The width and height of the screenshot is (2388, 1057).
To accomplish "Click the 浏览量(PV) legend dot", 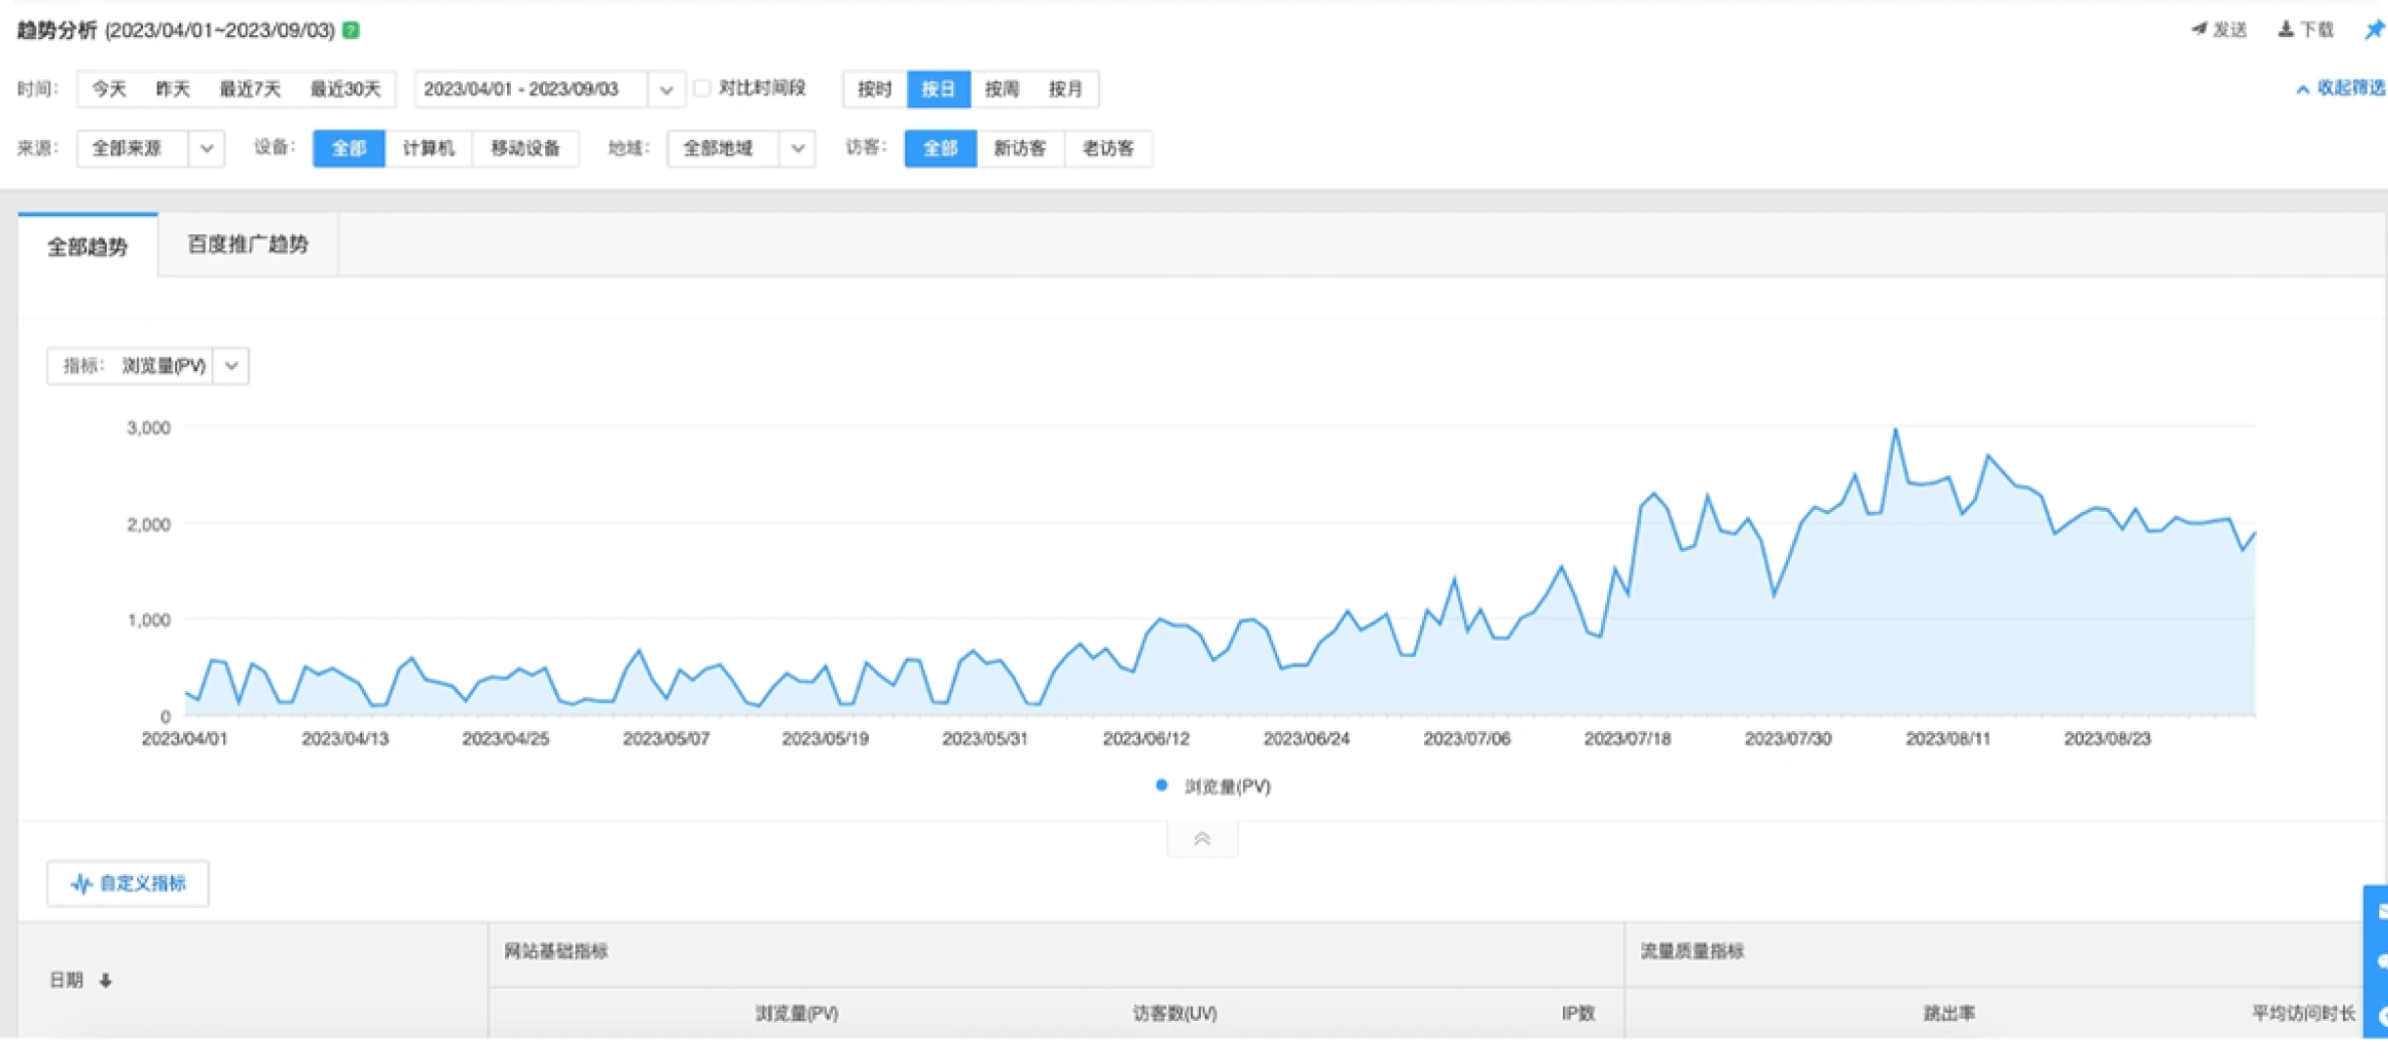I will [1162, 785].
